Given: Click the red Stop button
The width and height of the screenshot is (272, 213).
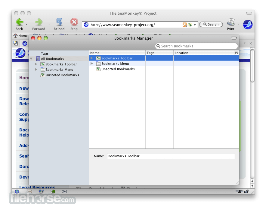Looking at the screenshot, I should coord(74,22).
